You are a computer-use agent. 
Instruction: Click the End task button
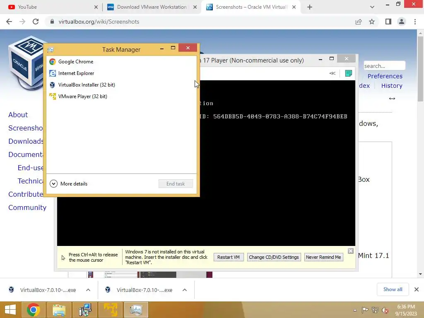click(x=176, y=184)
